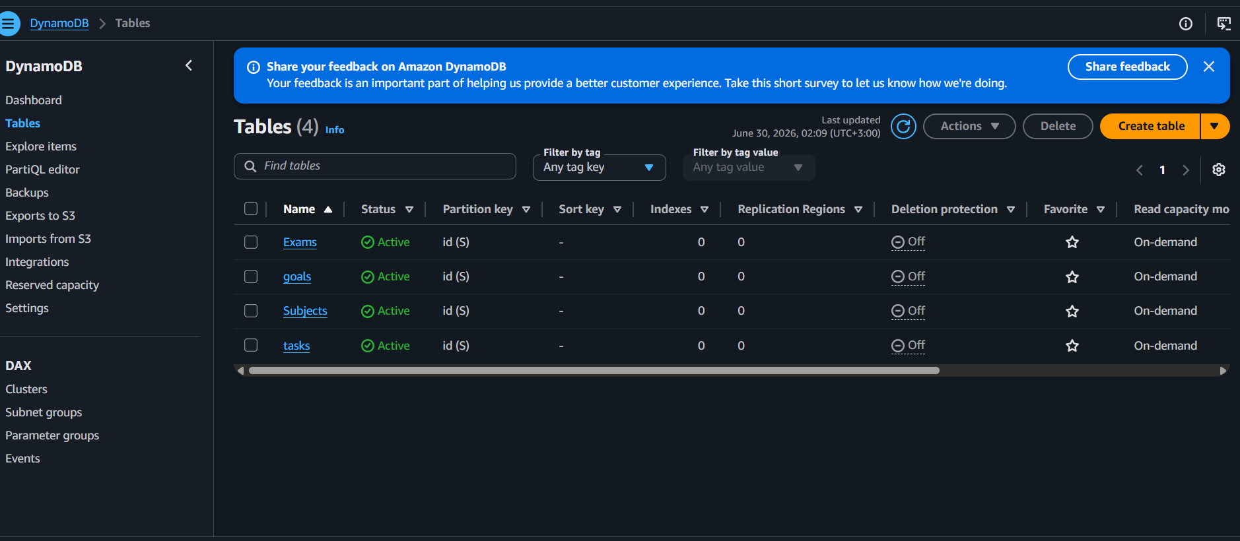Favorite the Subjects table star
The image size is (1240, 541).
1072,311
